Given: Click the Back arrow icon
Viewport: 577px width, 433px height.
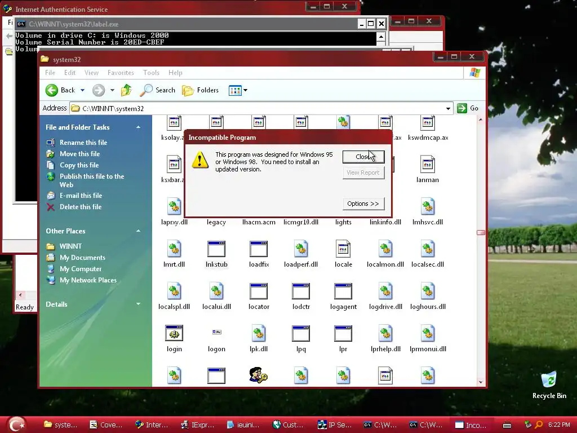Looking at the screenshot, I should click(x=52, y=90).
